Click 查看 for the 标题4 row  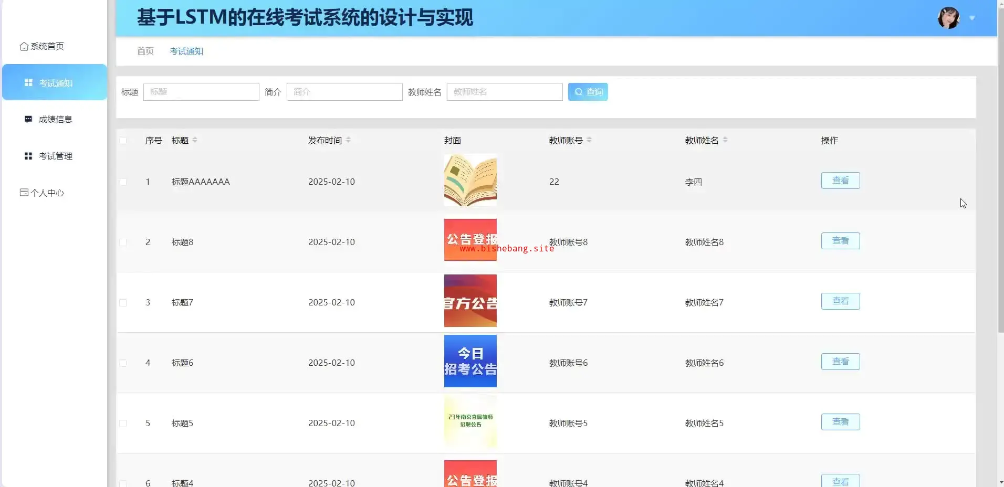(841, 481)
